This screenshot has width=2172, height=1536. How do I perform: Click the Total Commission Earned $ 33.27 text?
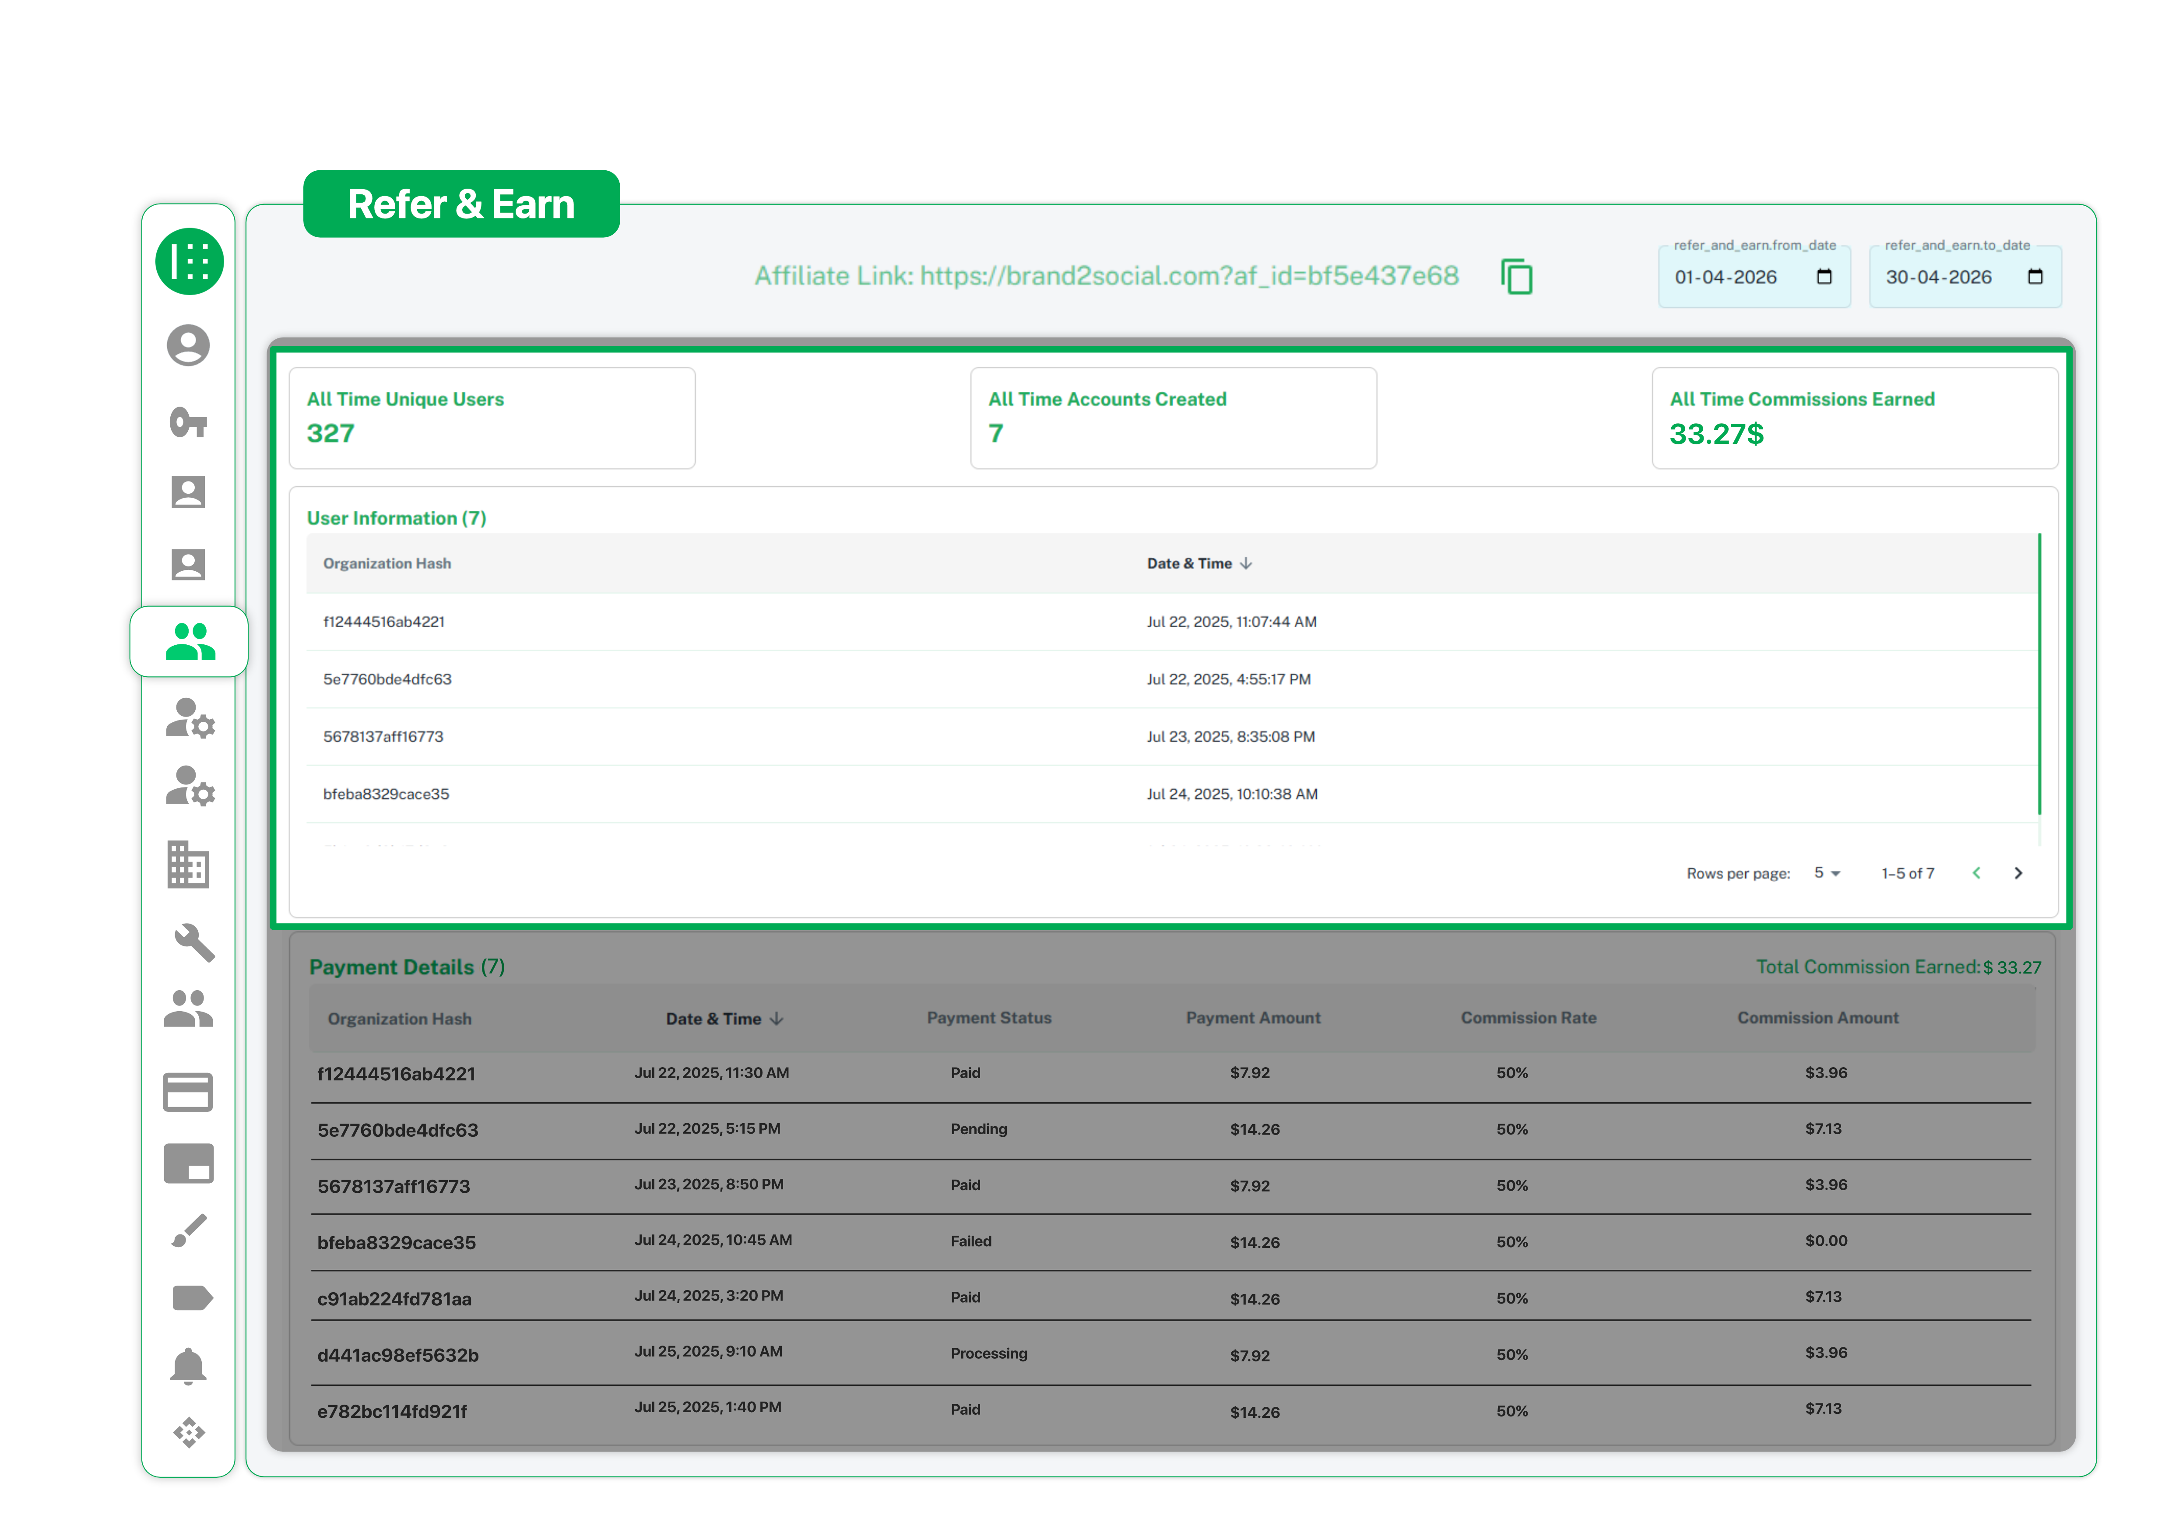[x=1898, y=967]
